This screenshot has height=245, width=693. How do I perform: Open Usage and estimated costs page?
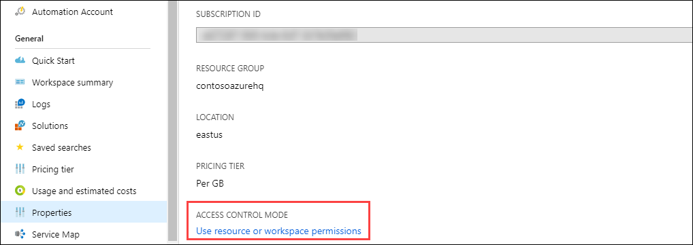coord(84,191)
